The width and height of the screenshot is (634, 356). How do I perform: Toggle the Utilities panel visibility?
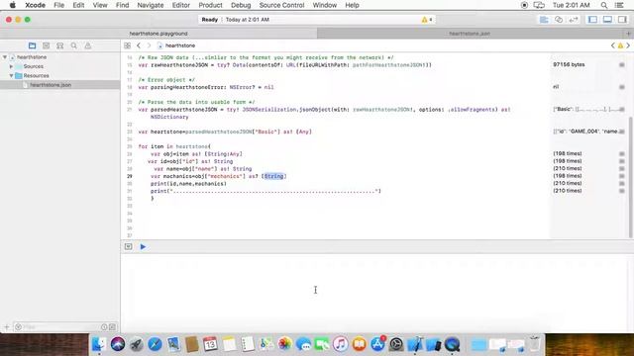pos(622,20)
